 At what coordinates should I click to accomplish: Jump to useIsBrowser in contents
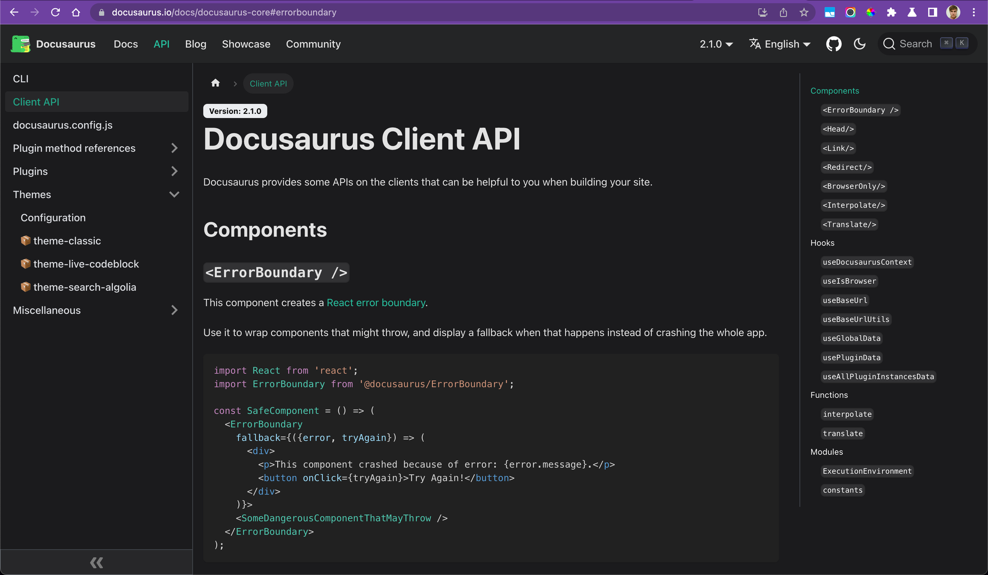click(x=850, y=281)
